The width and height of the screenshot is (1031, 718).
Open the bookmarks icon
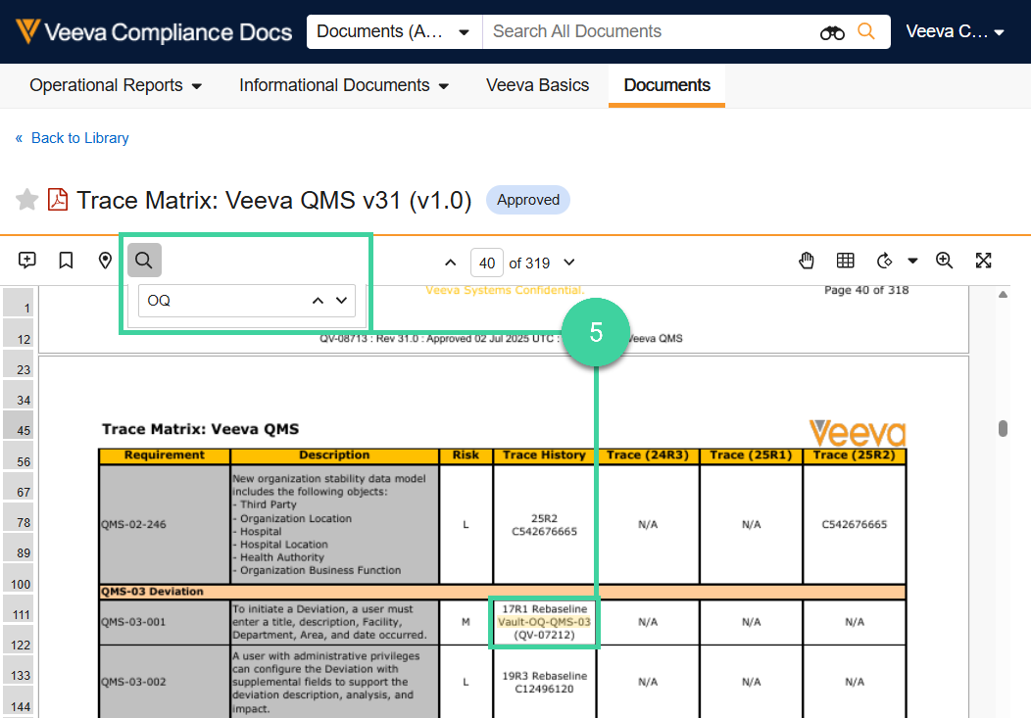66,261
